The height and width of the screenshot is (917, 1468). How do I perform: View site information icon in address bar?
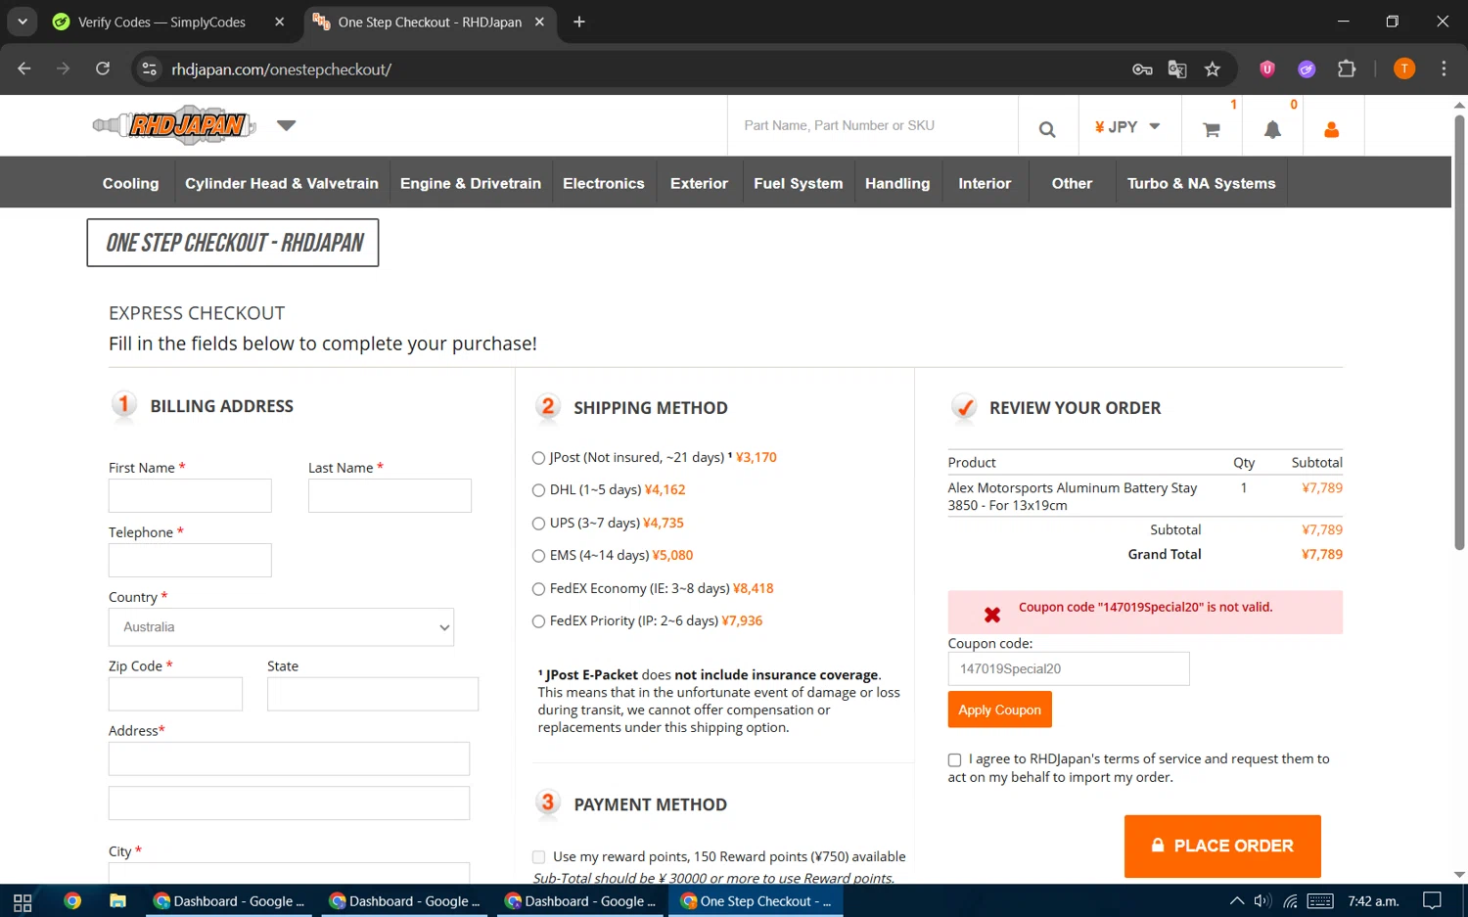point(149,69)
